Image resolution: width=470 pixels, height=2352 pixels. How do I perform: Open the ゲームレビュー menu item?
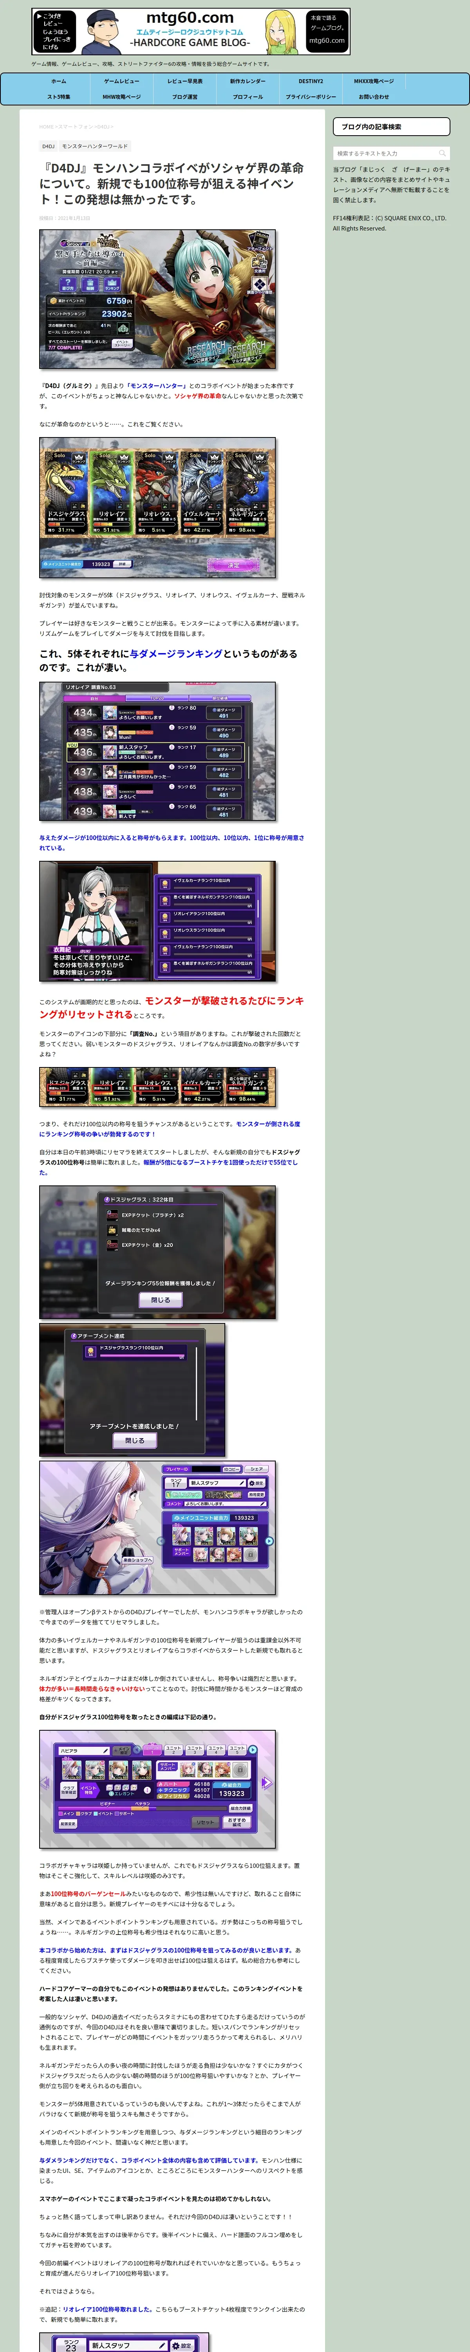(121, 81)
